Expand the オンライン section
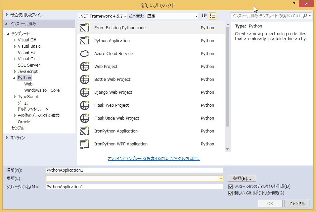This screenshot has height=212, width=316. click(x=7, y=138)
